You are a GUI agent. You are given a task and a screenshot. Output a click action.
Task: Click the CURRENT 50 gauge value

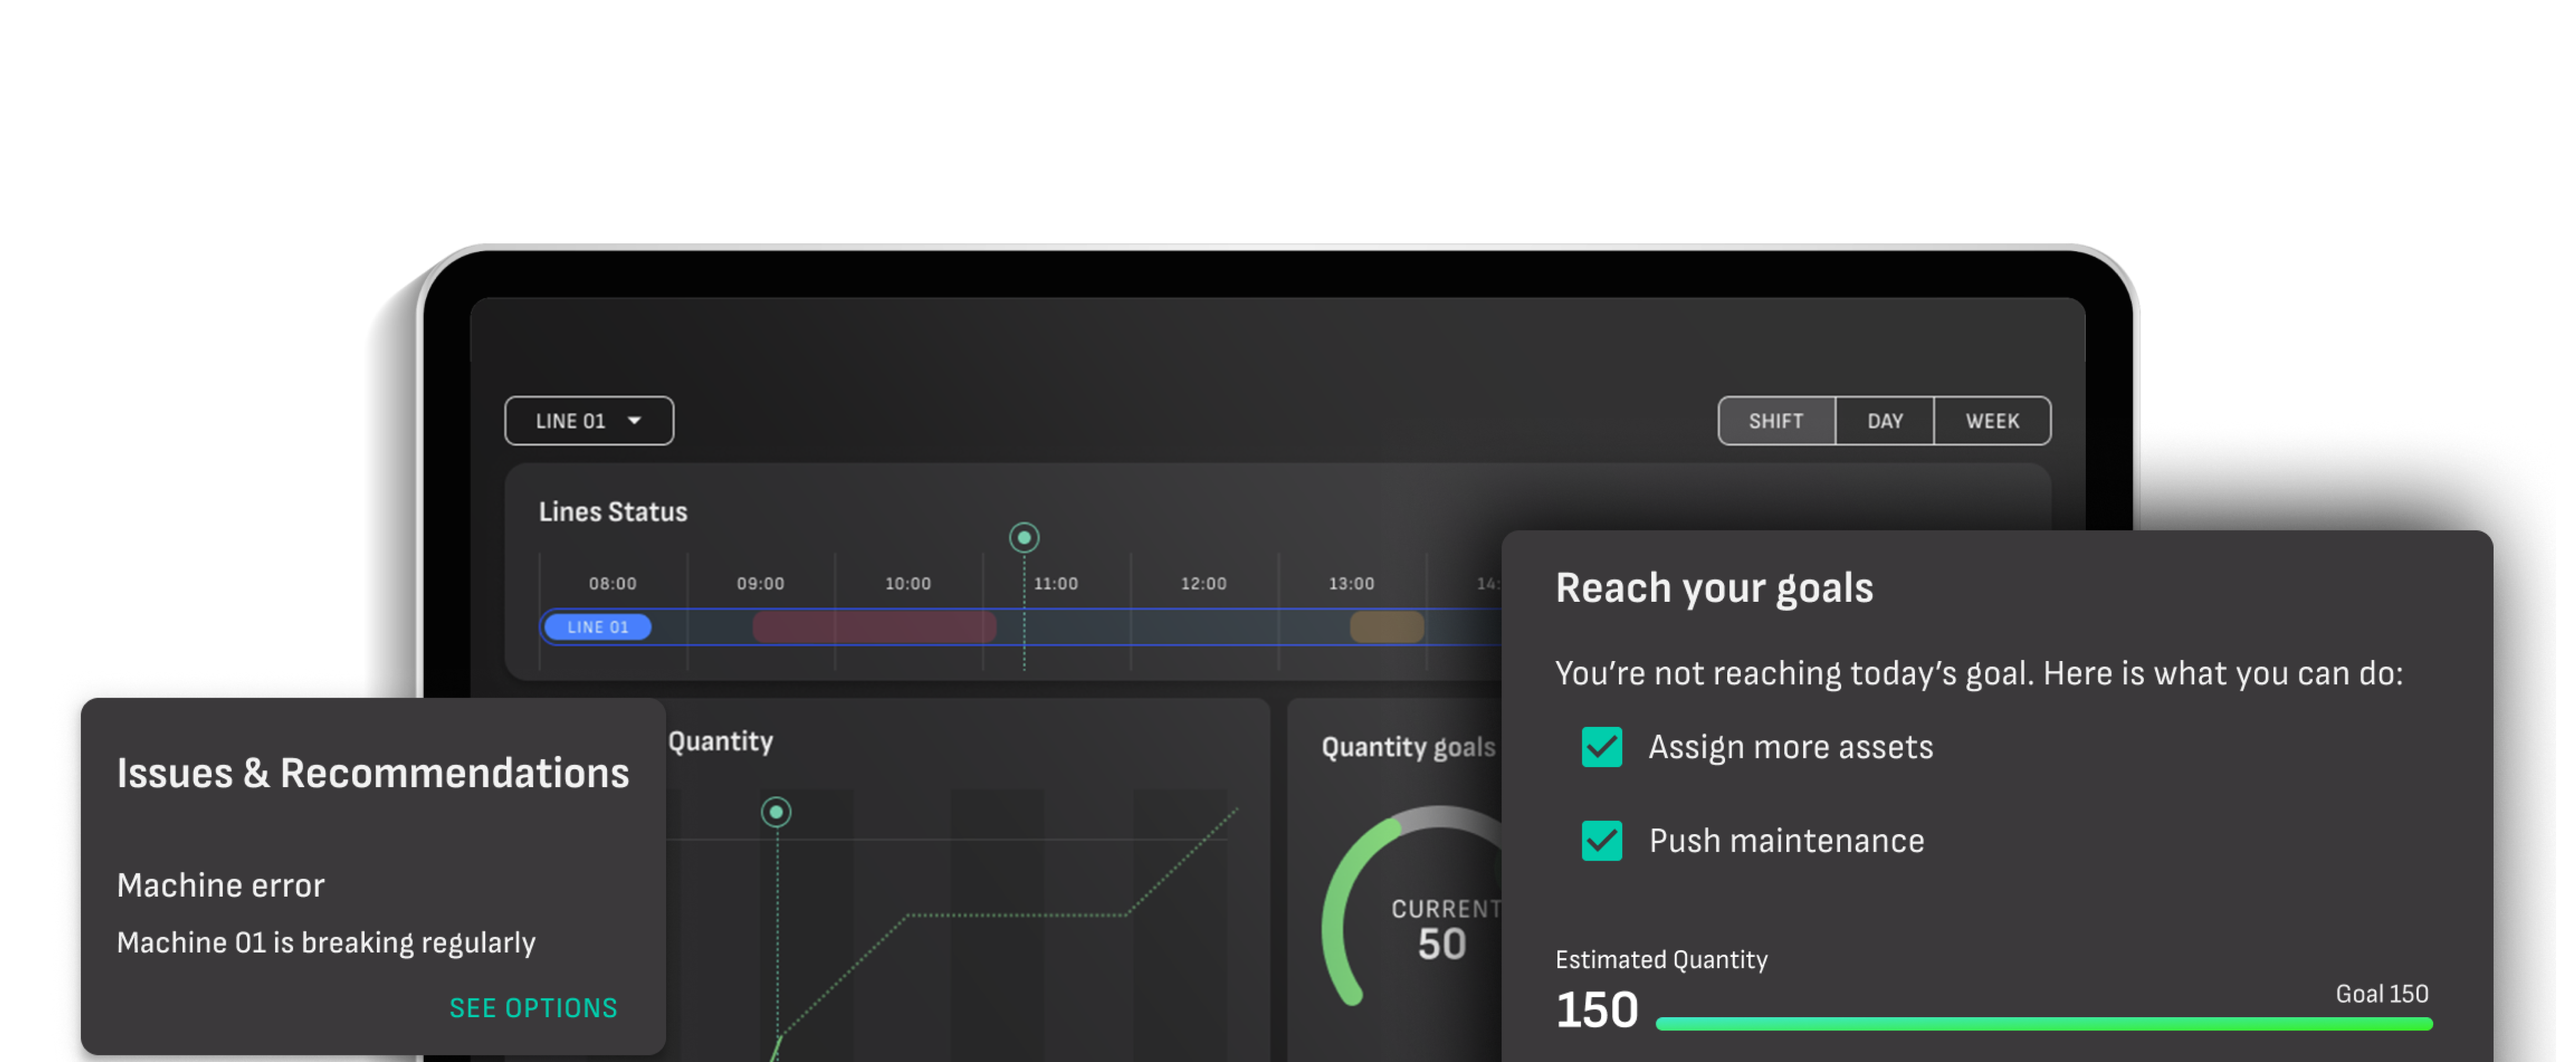[1441, 943]
